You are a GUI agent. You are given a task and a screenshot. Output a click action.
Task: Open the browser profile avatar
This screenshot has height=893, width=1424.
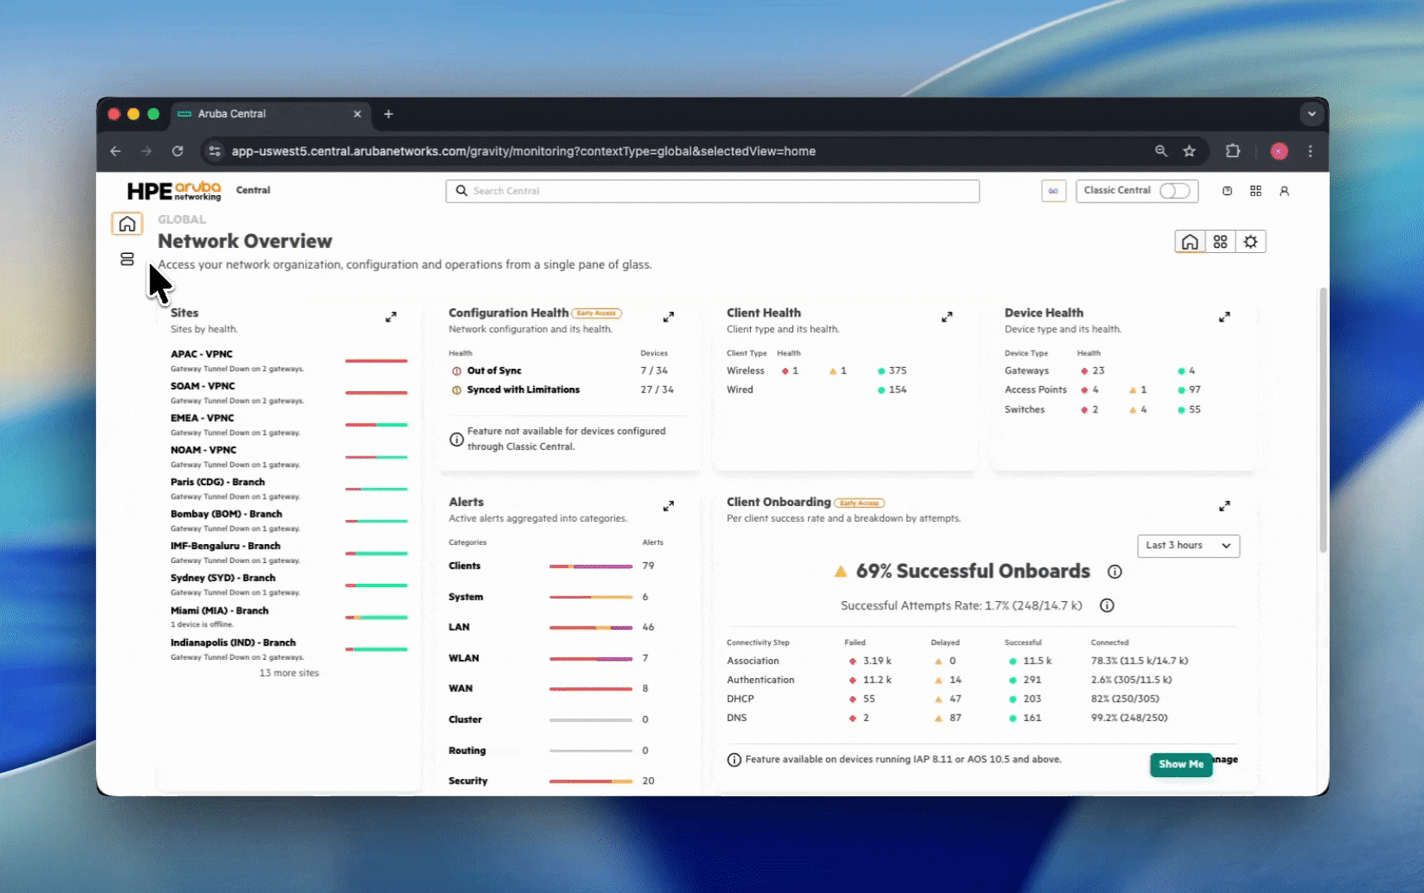point(1279,151)
